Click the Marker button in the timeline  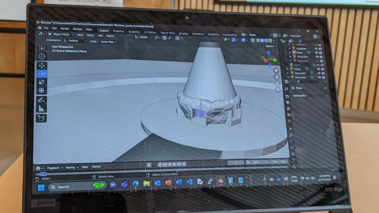pos(97,167)
